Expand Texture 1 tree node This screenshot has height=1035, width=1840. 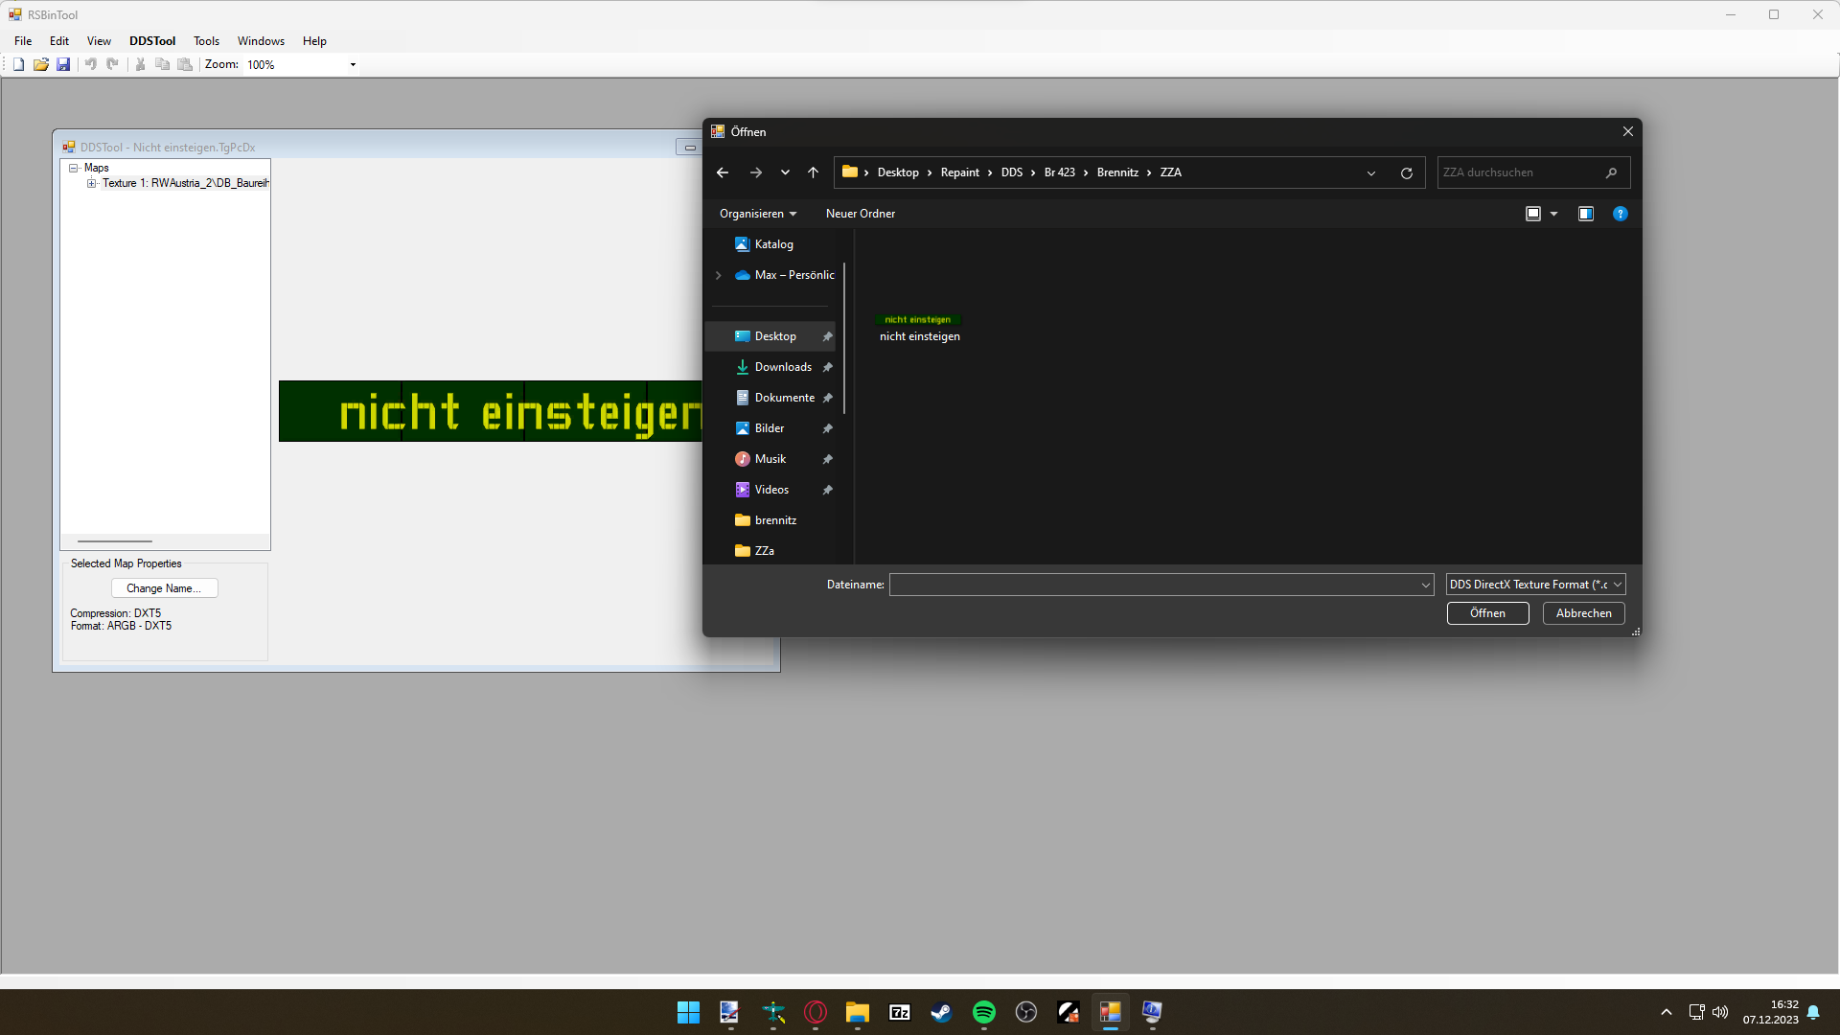click(92, 183)
